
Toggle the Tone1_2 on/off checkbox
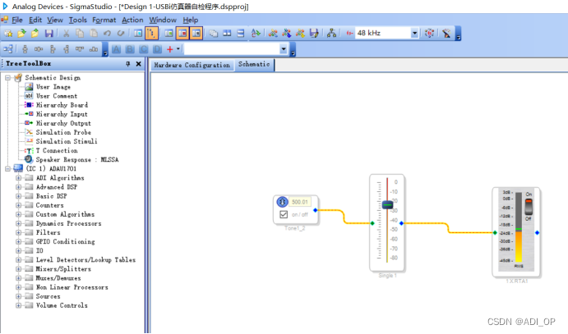(x=284, y=214)
